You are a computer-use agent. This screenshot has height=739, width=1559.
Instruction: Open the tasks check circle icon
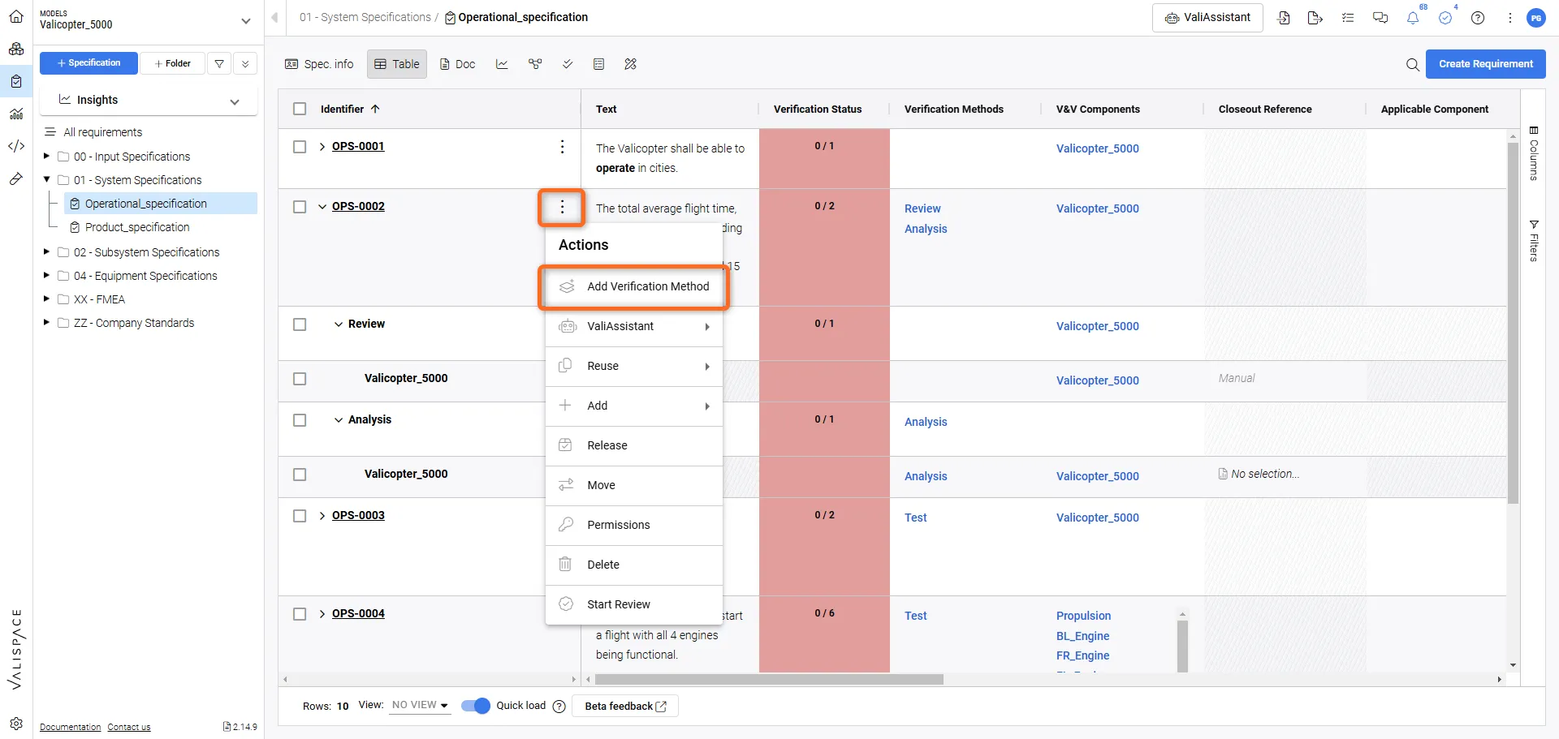(x=1445, y=18)
